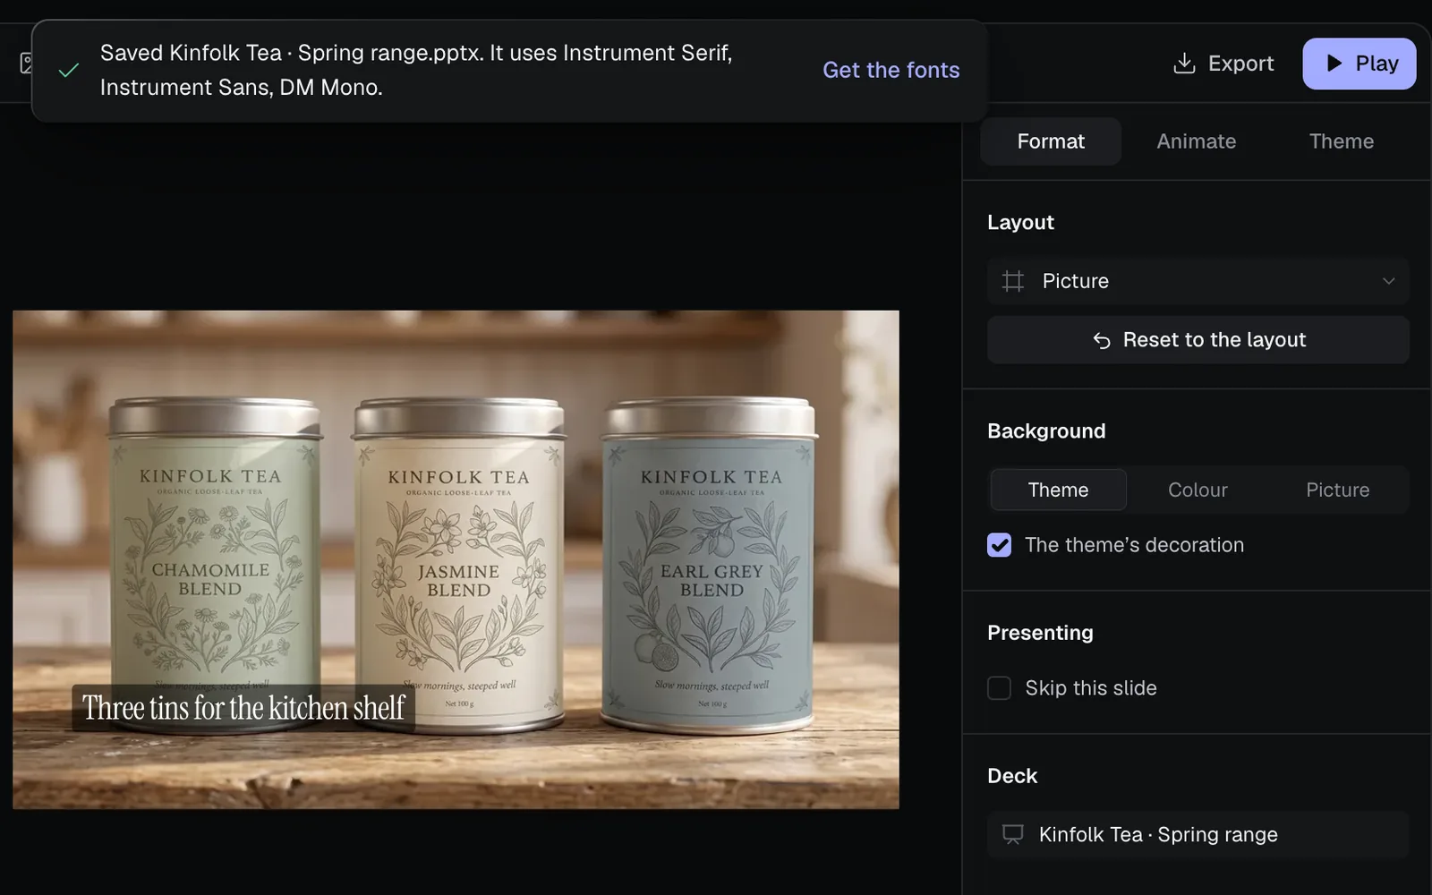Select the Format tab
This screenshot has width=1432, height=895.
(1051, 141)
